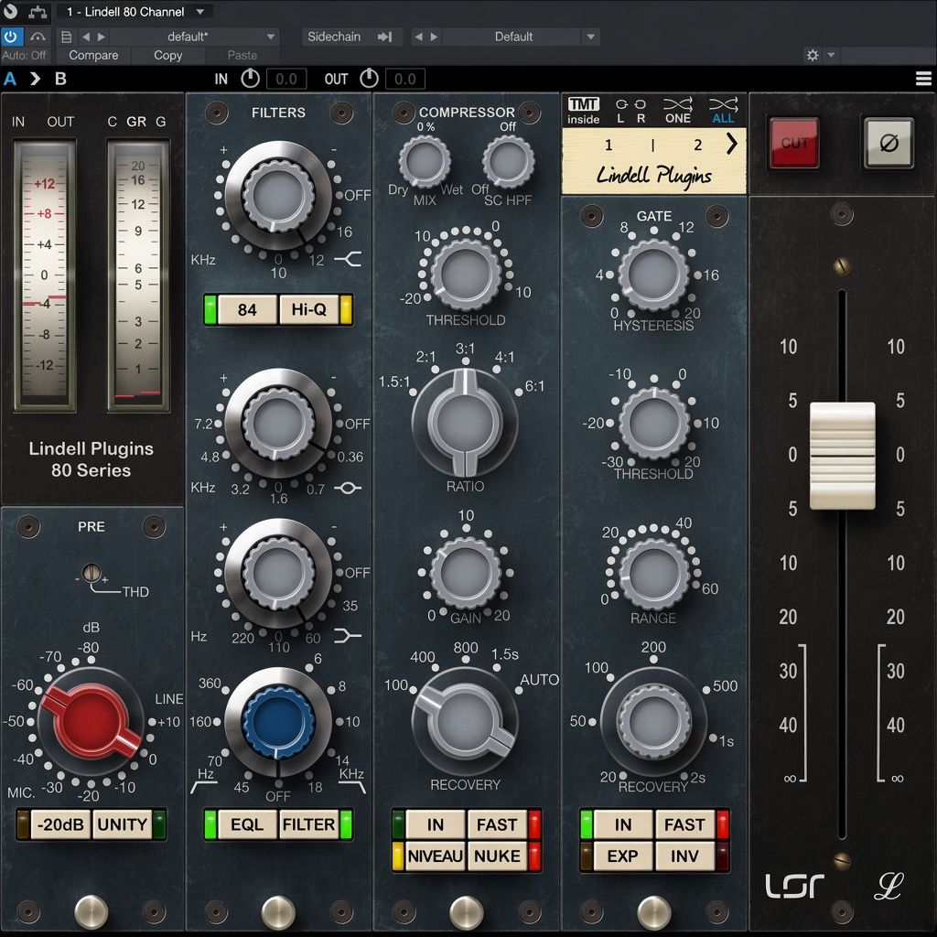Click the Sidechain routing arrow icon

pos(385,37)
